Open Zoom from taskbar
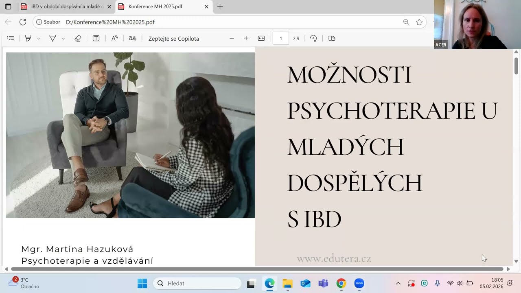 click(359, 284)
